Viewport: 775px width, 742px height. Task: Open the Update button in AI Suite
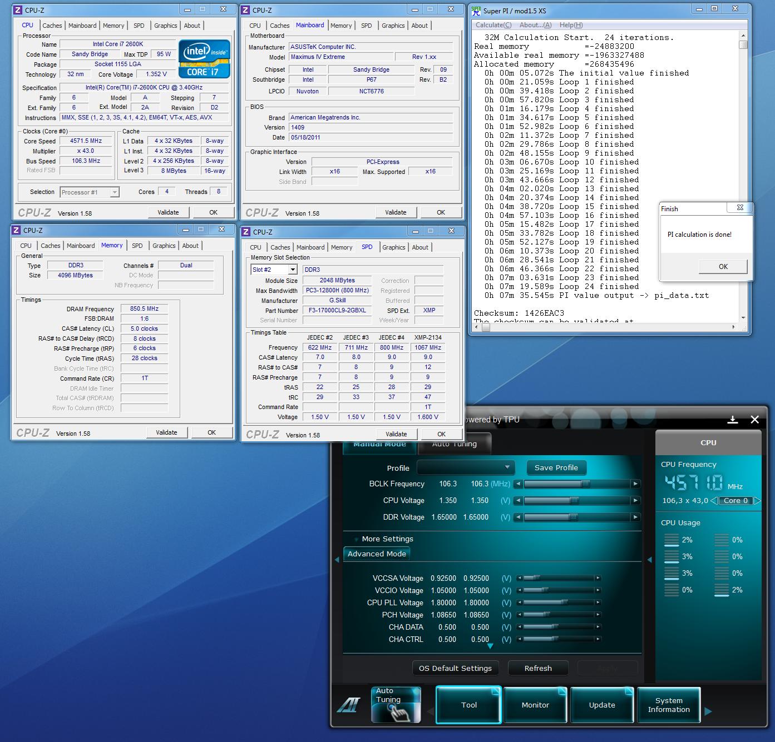pos(602,705)
